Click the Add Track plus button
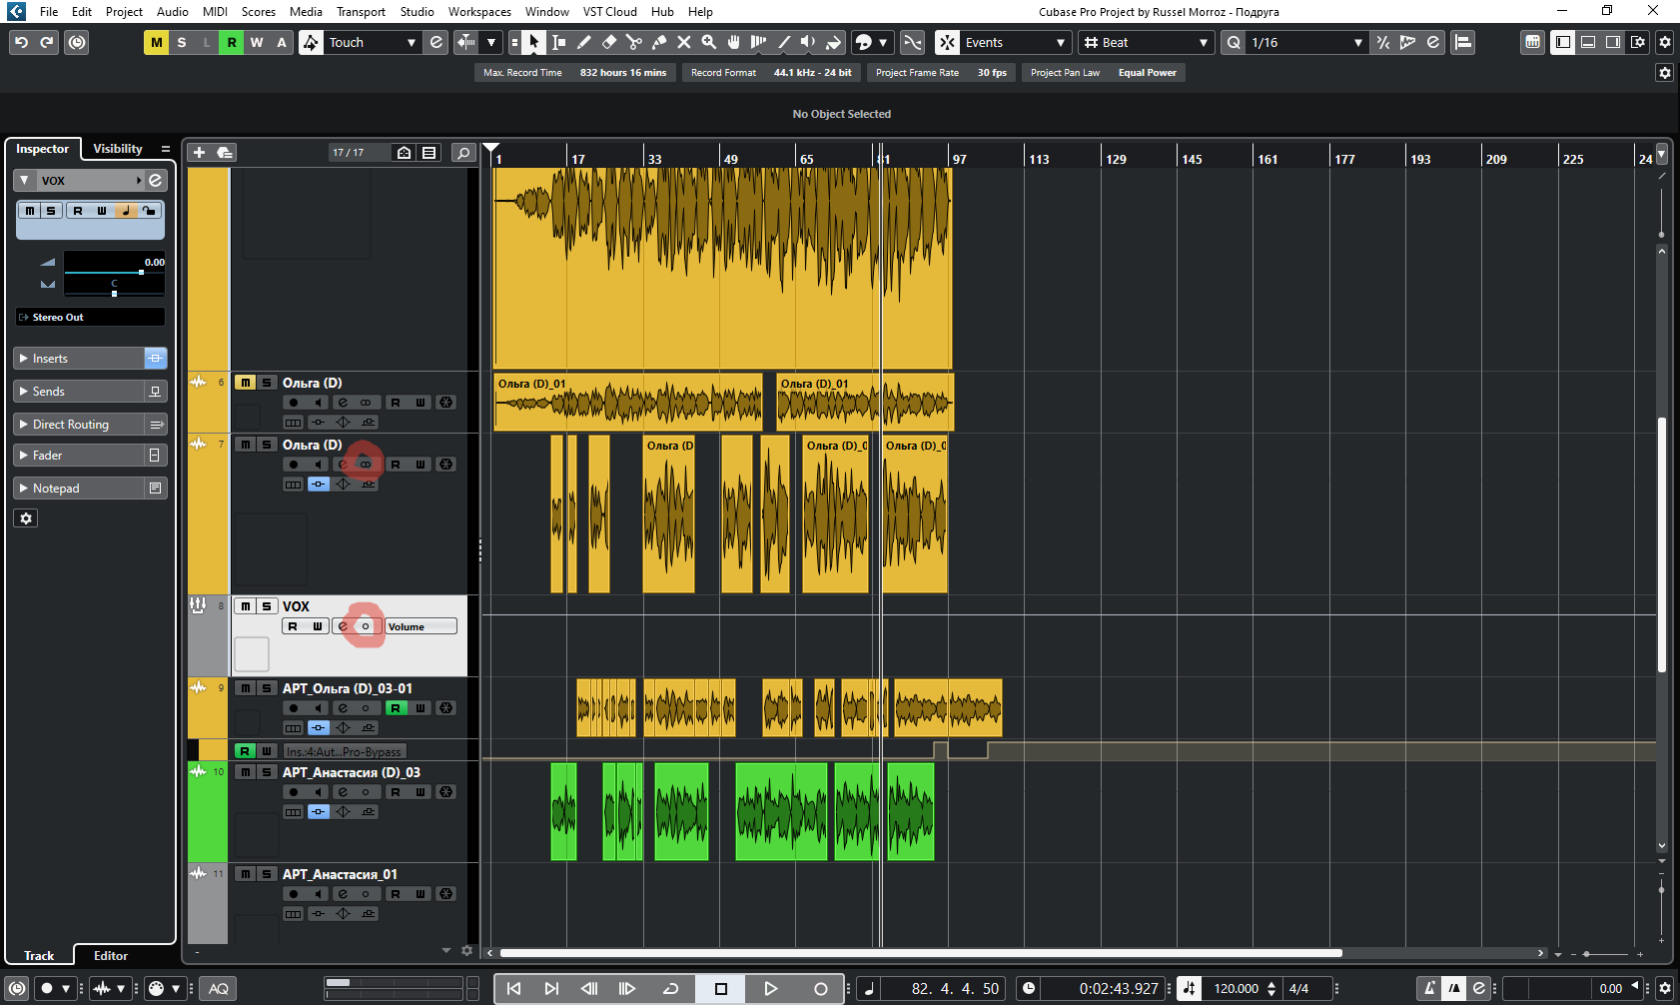Screen dimensions: 1680x1005 point(199,152)
